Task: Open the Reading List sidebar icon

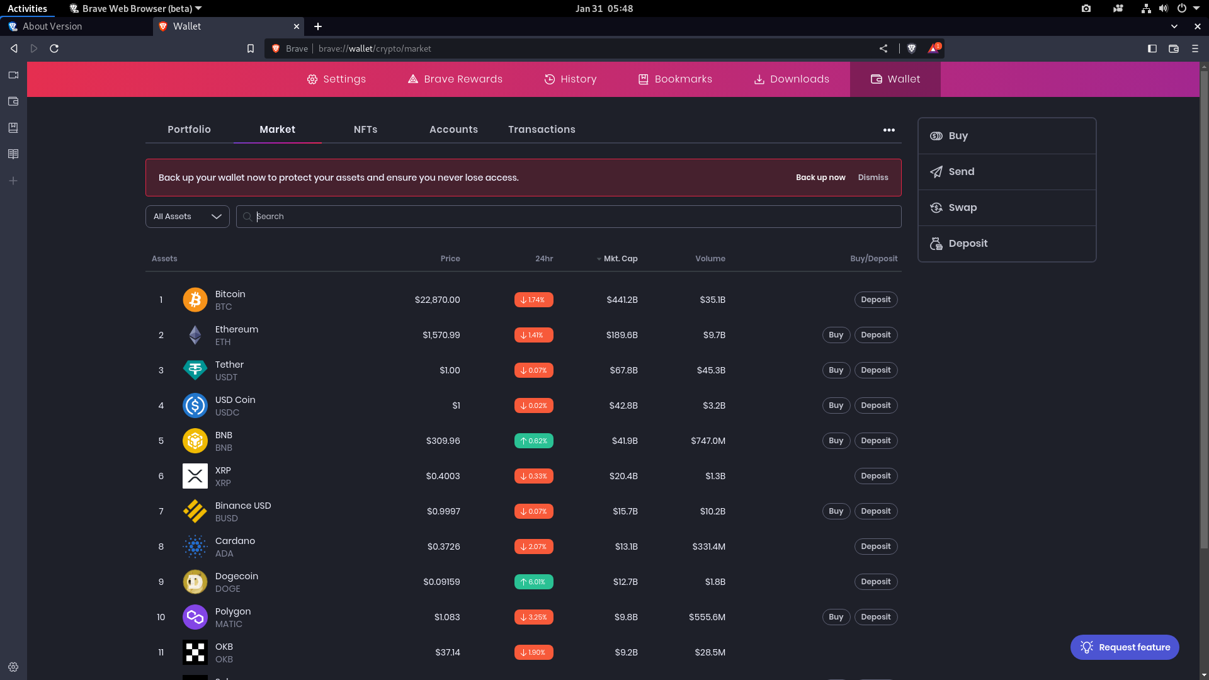Action: point(13,127)
